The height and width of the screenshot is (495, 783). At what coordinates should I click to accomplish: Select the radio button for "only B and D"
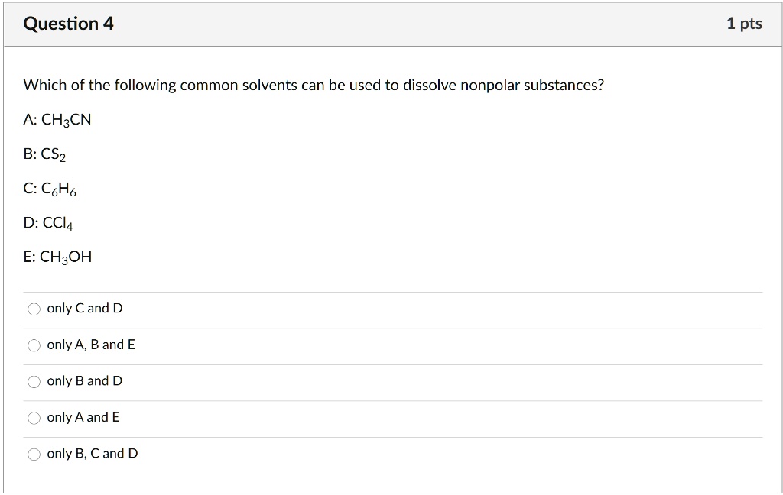pyautogui.click(x=34, y=381)
